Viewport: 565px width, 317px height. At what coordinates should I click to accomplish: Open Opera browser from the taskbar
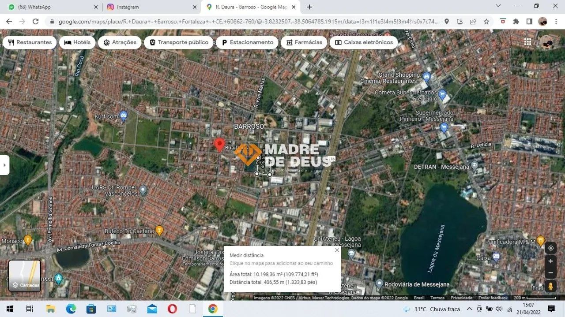pyautogui.click(x=172, y=309)
